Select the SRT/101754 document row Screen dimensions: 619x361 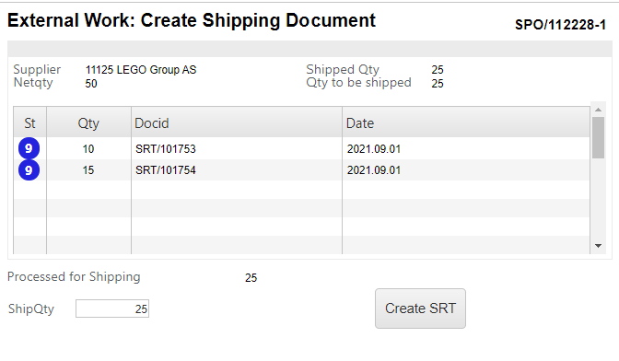(301, 170)
